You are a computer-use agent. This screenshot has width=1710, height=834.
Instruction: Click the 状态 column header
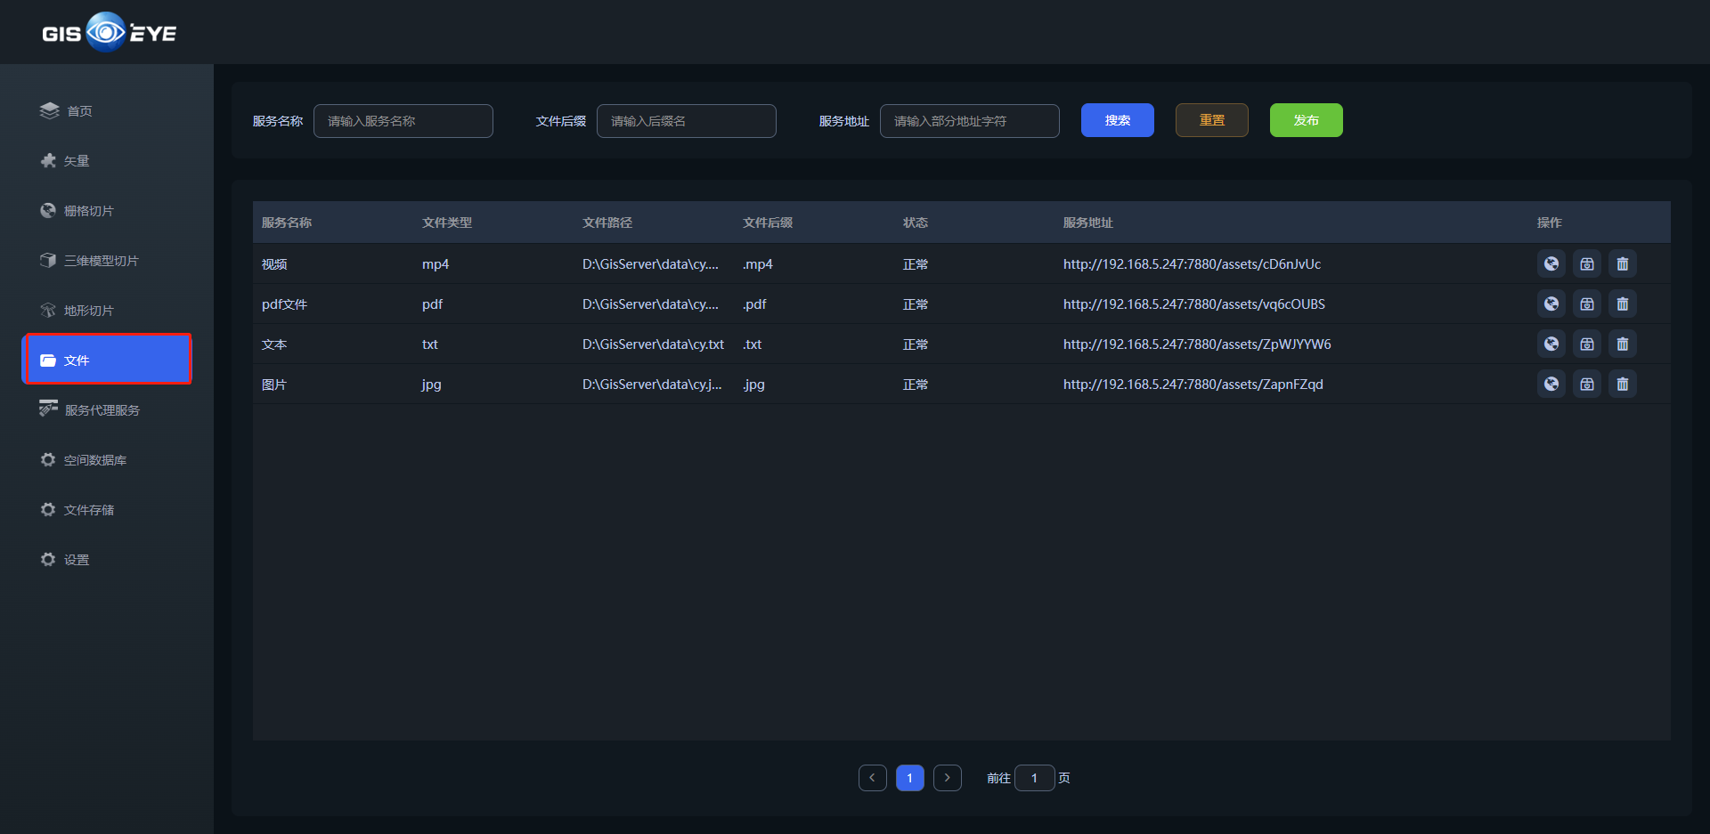point(916,223)
